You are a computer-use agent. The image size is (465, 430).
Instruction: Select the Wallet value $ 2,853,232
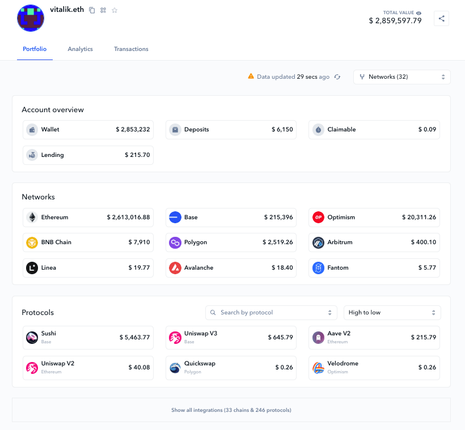133,130
